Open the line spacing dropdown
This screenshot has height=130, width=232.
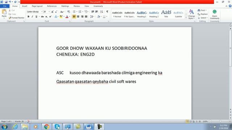tap(92, 17)
